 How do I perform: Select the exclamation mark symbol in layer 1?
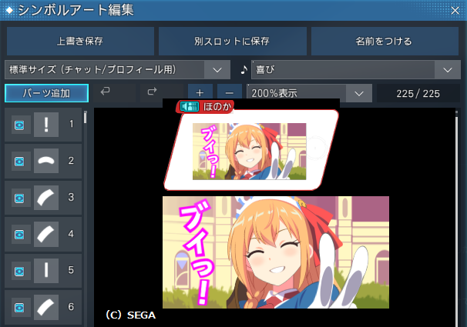(x=46, y=125)
